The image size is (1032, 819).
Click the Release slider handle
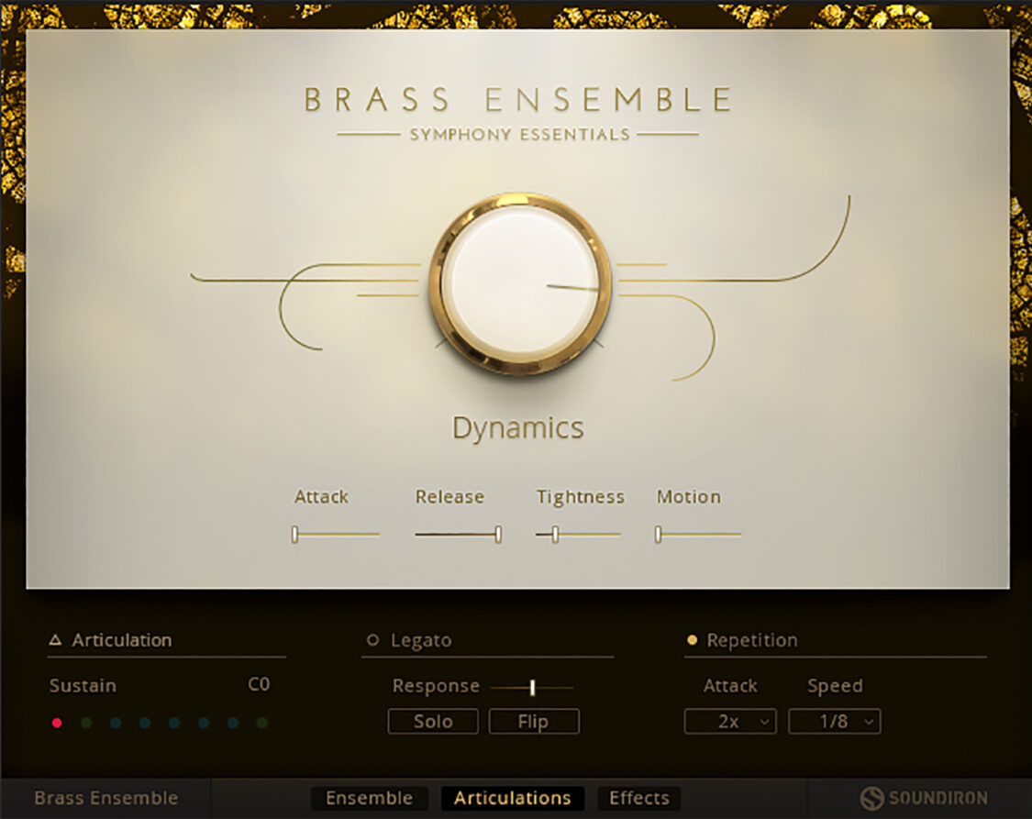[496, 534]
